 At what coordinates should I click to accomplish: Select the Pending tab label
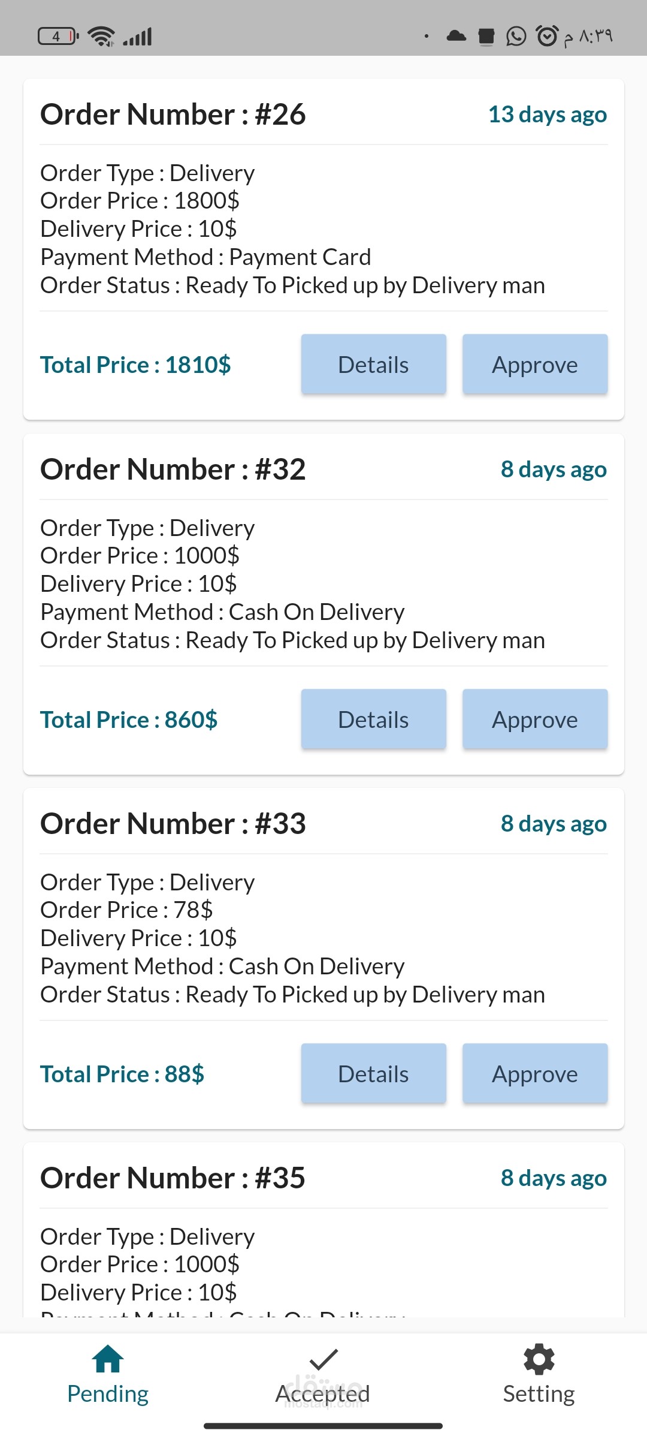(x=108, y=1393)
